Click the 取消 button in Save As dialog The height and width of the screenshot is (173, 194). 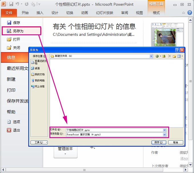click(x=175, y=142)
